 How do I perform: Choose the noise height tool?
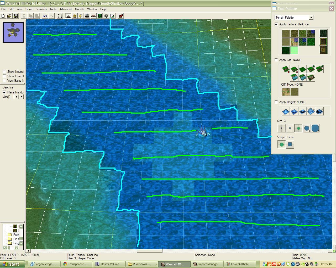(x=311, y=111)
